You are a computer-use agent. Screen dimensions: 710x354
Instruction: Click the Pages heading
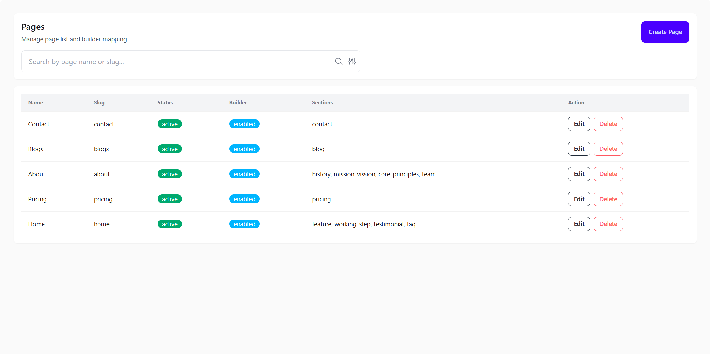33,27
